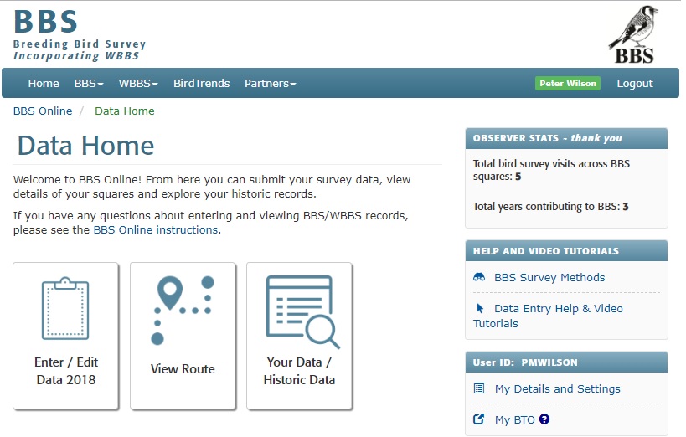Open the BBS Survey Methods link
Image resolution: width=686 pixels, height=437 pixels.
pos(549,277)
